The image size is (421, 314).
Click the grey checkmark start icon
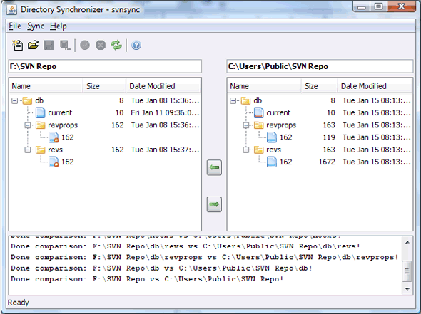click(x=85, y=45)
